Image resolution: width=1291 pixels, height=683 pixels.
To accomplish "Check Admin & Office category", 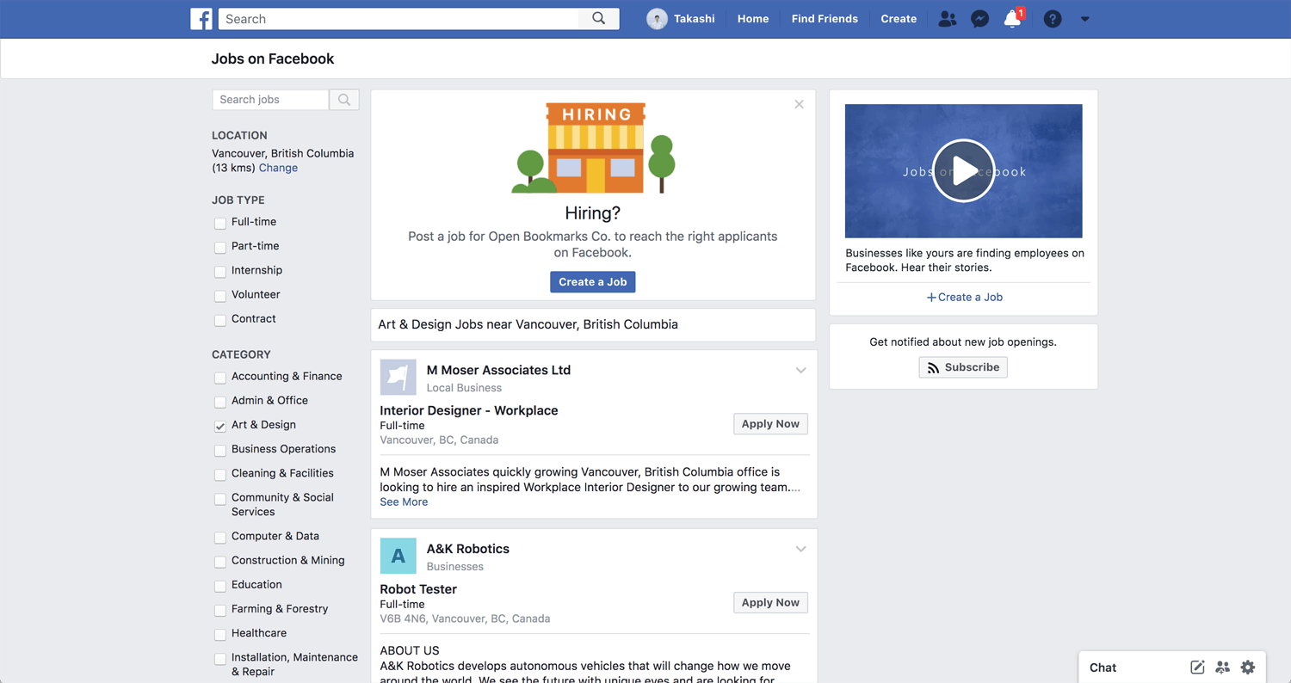I will pyautogui.click(x=220, y=401).
